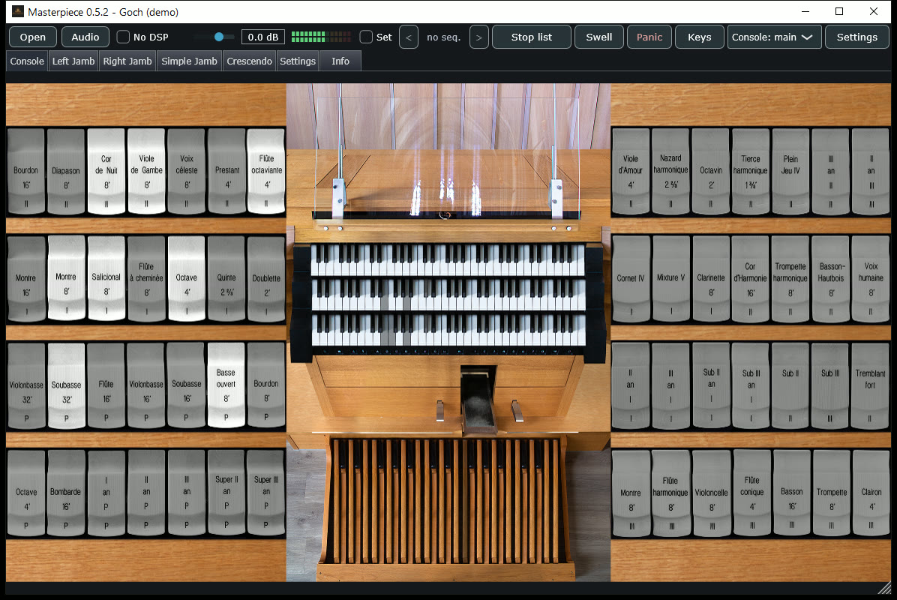The image size is (897, 600).
Task: Engage the Violonbasse 32' pedal stop
Action: point(26,386)
